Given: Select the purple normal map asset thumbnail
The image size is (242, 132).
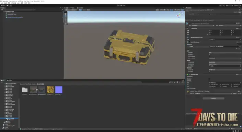Looking at the screenshot, I should tap(59, 90).
